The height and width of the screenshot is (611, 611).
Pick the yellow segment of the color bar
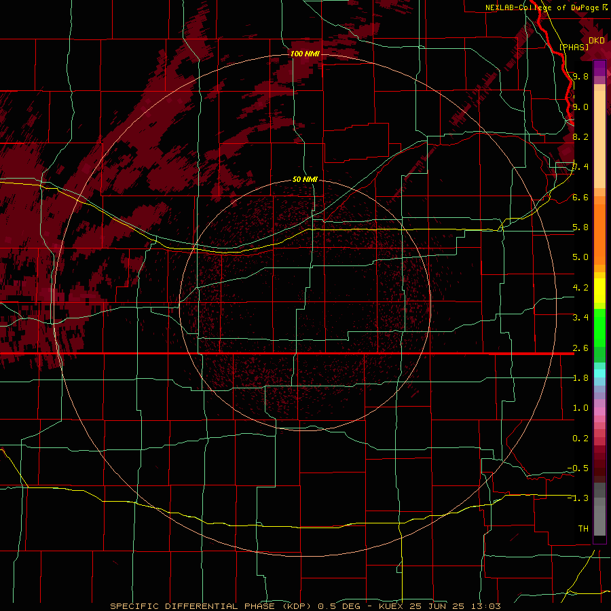pyautogui.click(x=599, y=291)
